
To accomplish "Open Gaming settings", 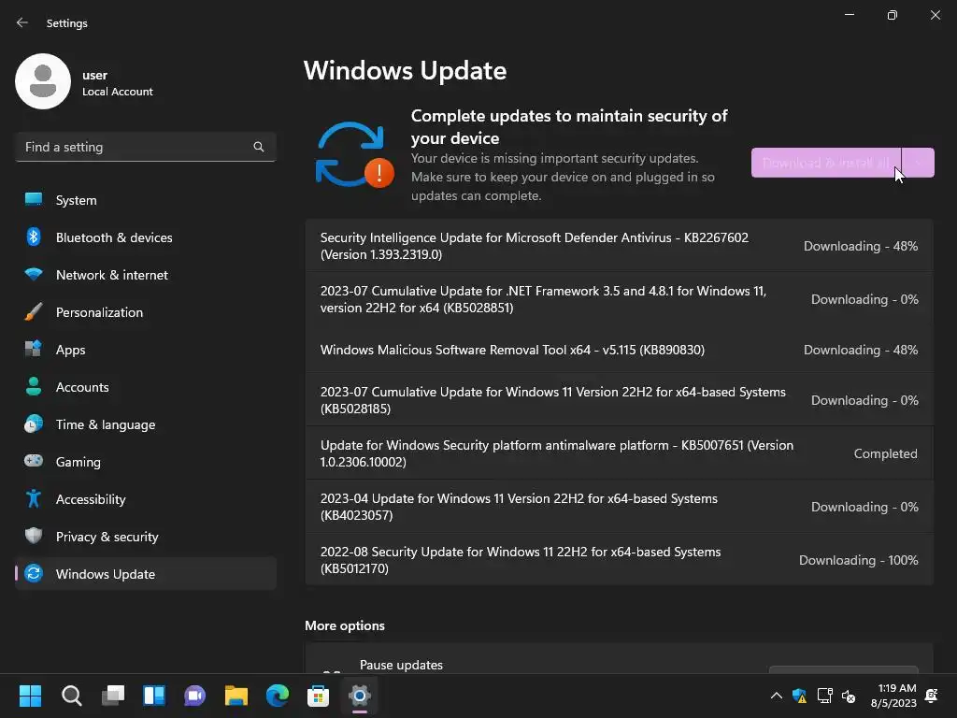I will pyautogui.click(x=145, y=461).
